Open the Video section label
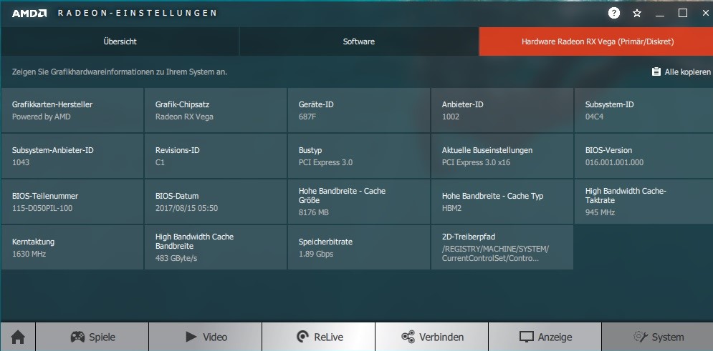The width and height of the screenshot is (713, 351). pos(215,337)
